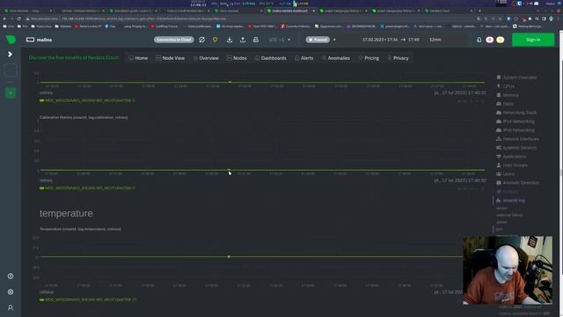The image size is (563, 317).
Task: Toggle the Paused playback badge
Action: (318, 40)
